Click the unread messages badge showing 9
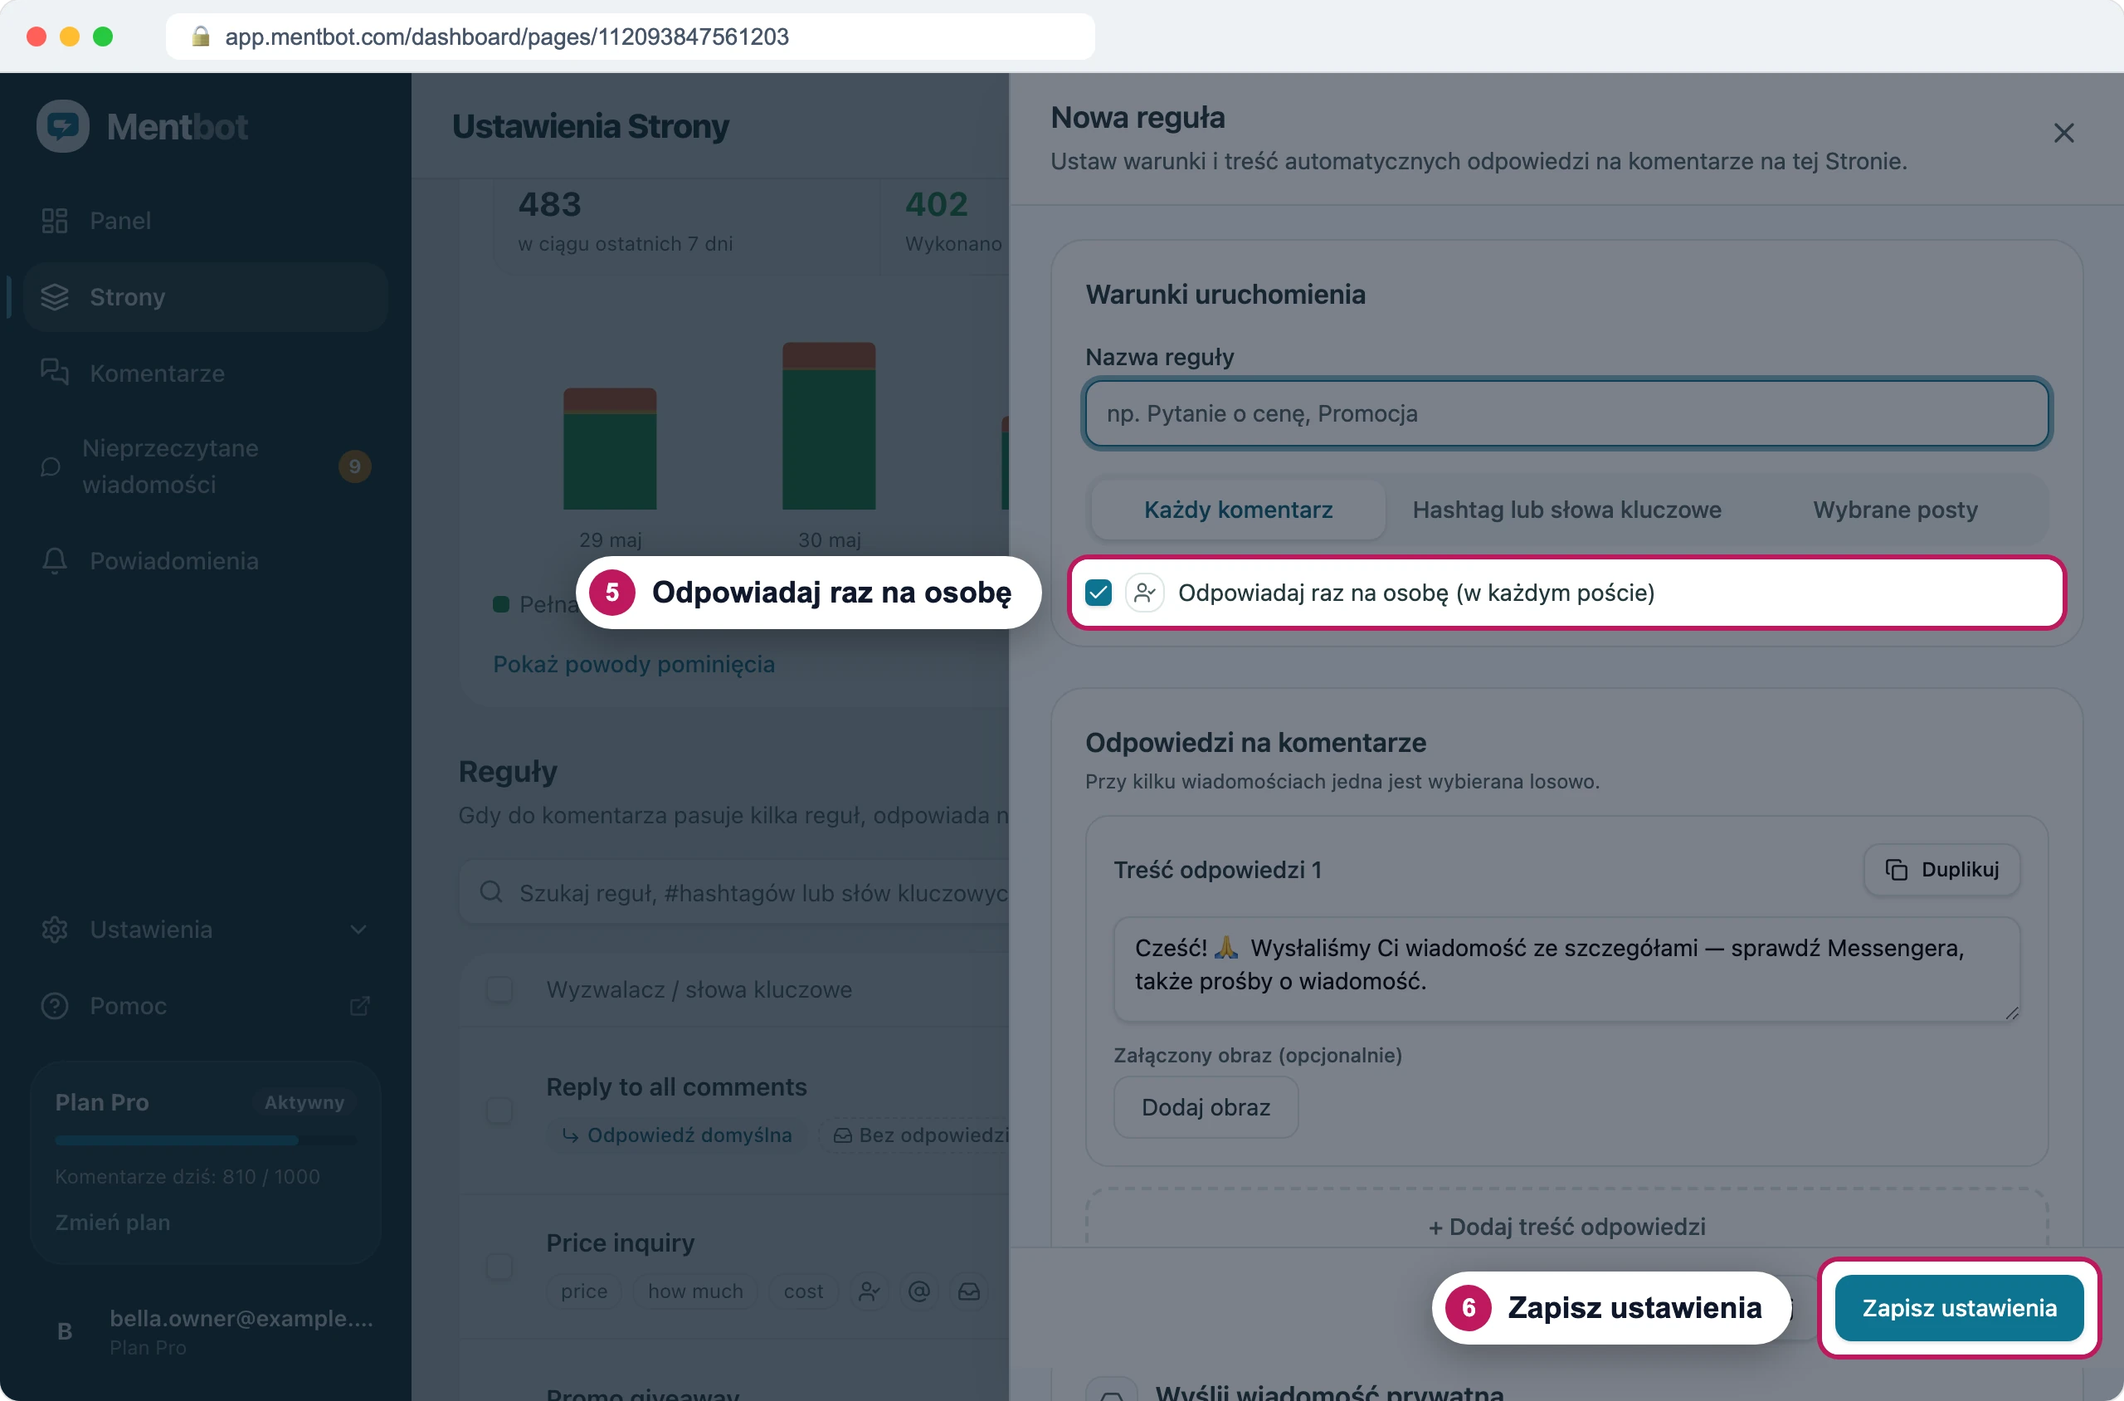 tap(354, 466)
